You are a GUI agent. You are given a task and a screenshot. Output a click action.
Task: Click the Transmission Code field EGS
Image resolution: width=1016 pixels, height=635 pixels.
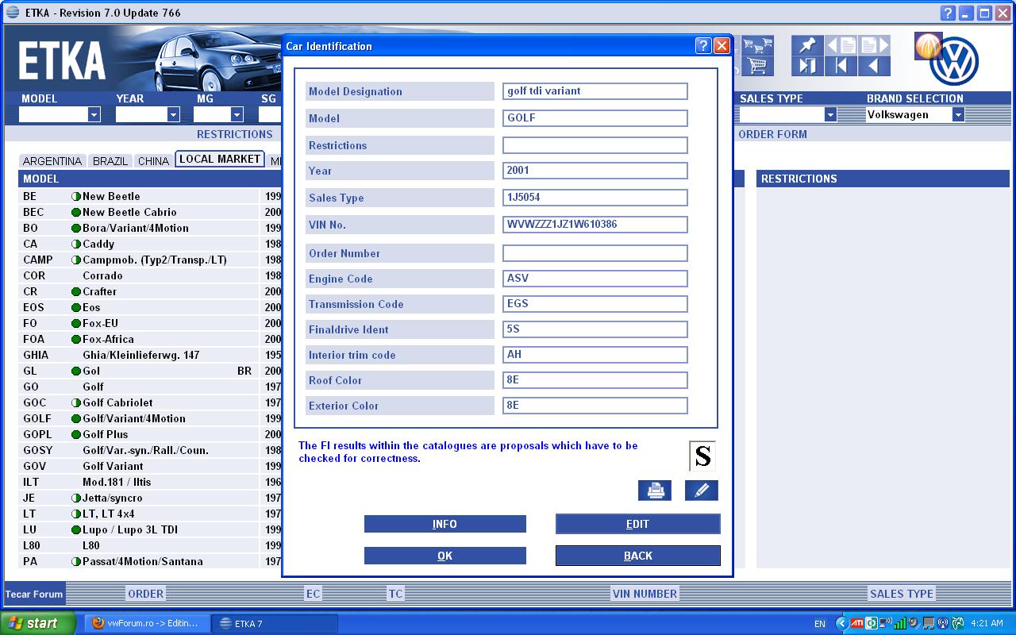point(595,304)
